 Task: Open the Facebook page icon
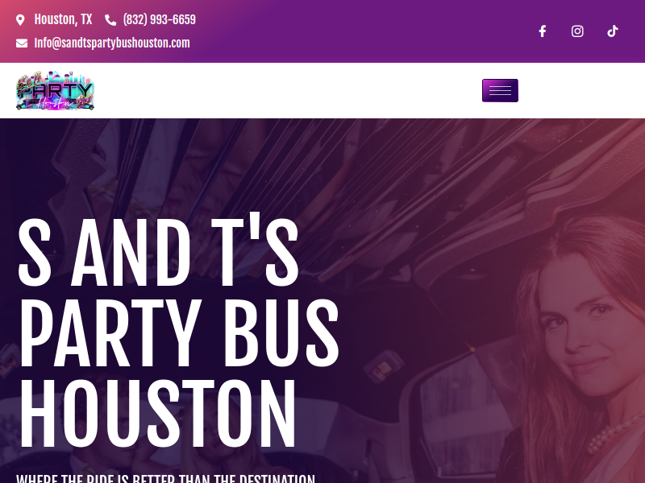(542, 31)
